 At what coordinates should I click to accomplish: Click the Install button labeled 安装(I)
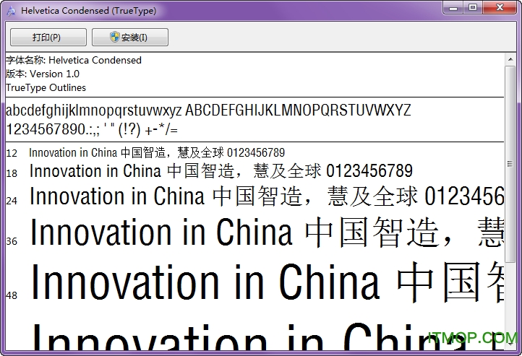[130, 38]
